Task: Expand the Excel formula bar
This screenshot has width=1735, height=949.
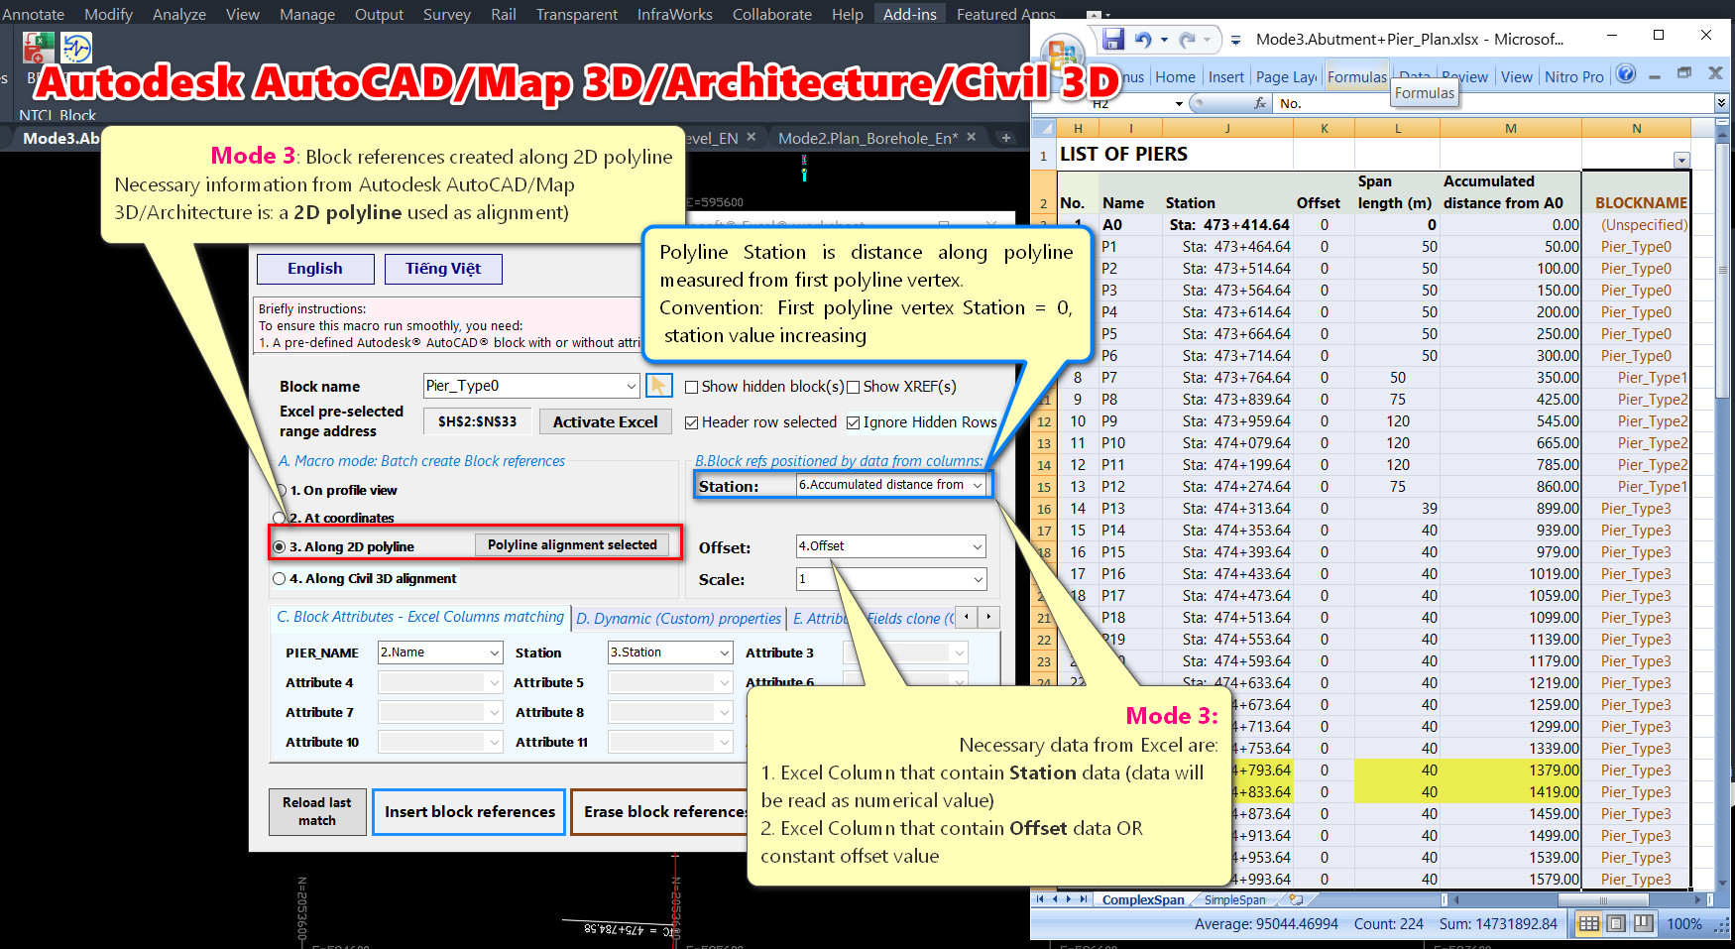Action: 1721,103
